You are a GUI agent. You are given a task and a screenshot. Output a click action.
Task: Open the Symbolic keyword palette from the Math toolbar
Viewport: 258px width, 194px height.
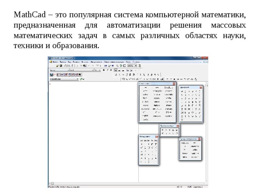pos(80,75)
